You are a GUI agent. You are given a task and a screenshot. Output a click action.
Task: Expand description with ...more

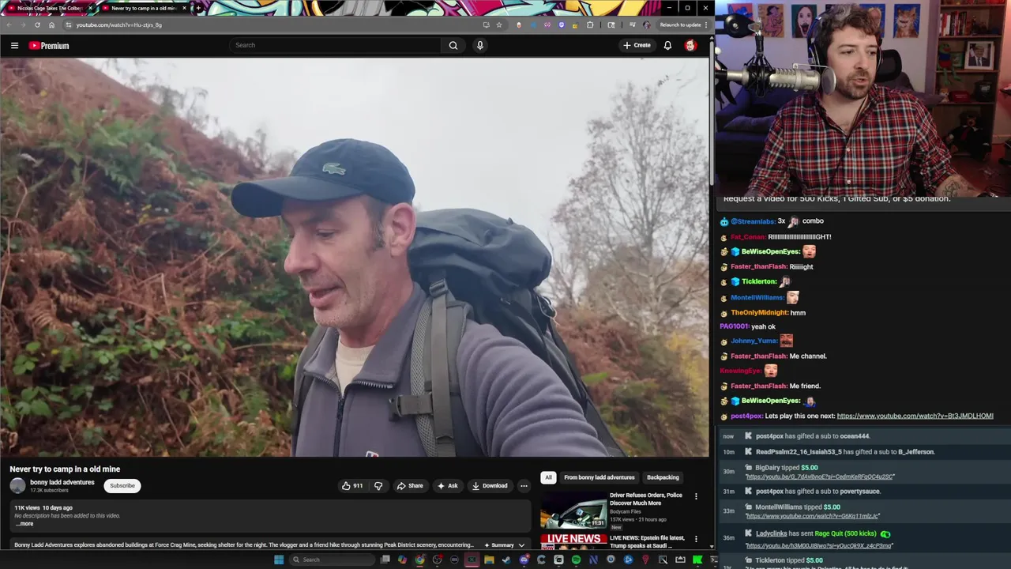(x=24, y=524)
